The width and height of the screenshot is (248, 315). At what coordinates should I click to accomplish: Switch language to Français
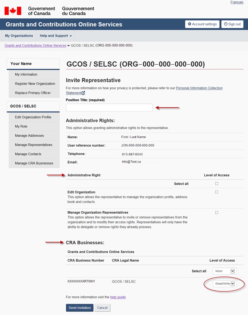237,2
